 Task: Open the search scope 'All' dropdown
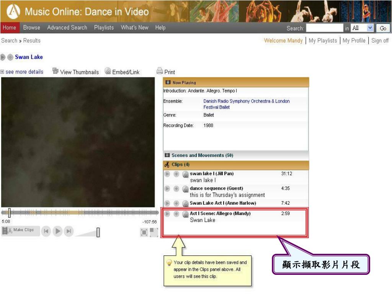(x=362, y=28)
